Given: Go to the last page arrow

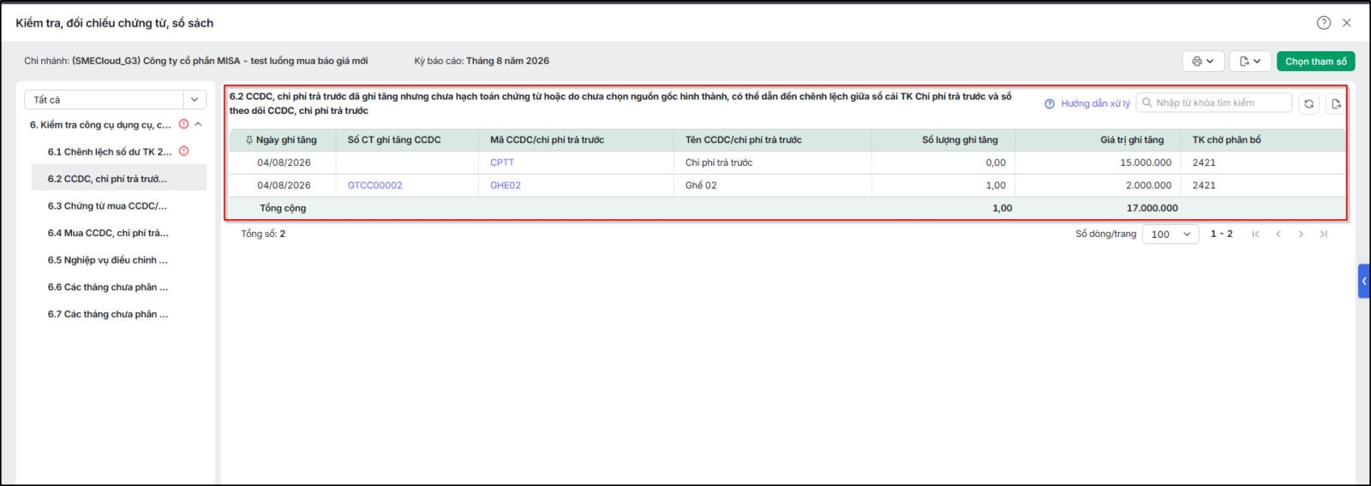Looking at the screenshot, I should pyautogui.click(x=1324, y=234).
